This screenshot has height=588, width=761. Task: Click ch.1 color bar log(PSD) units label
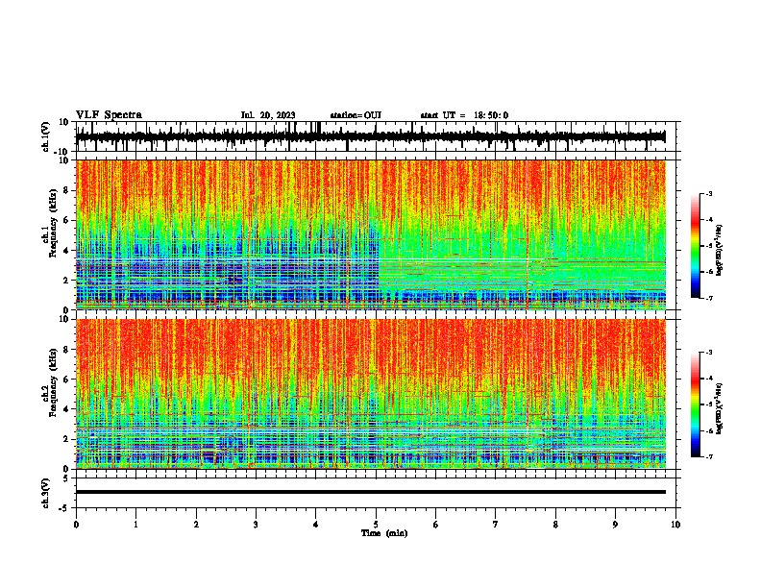pyautogui.click(x=720, y=251)
